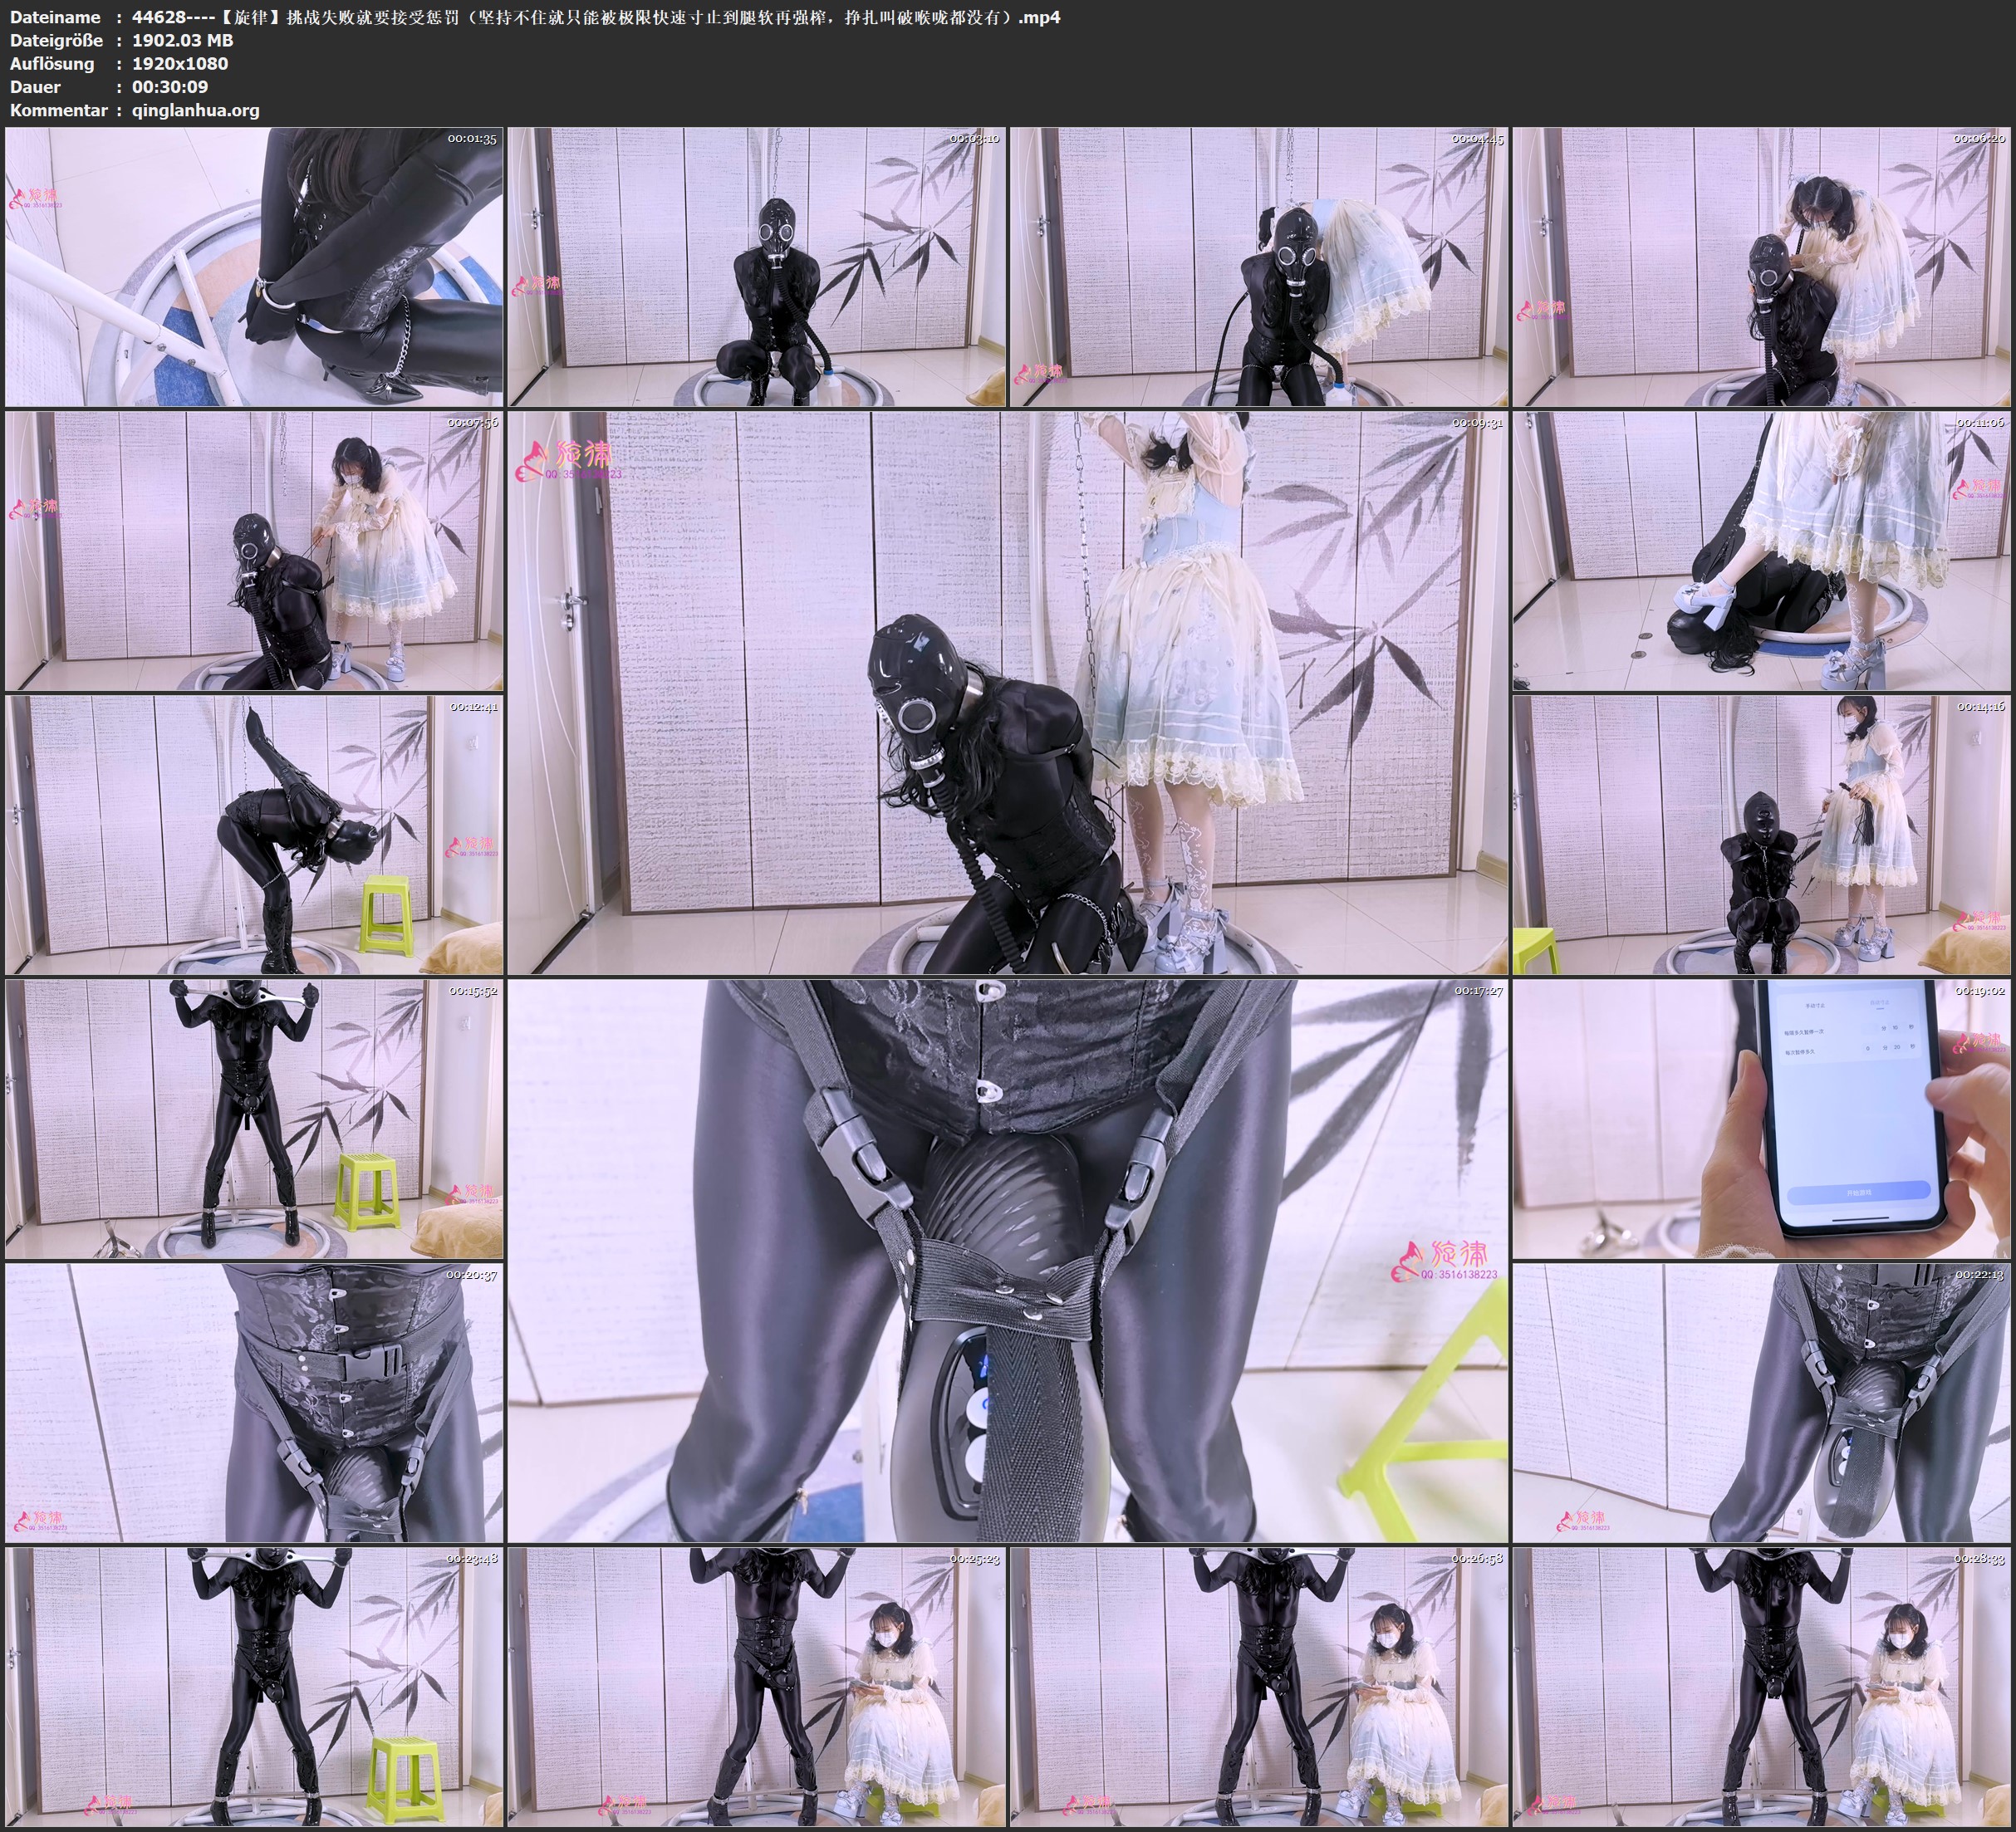Click the 1920x1080 resolution value
This screenshot has height=1832, width=2016.
click(x=180, y=64)
